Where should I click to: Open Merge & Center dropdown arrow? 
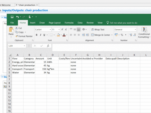112,35
